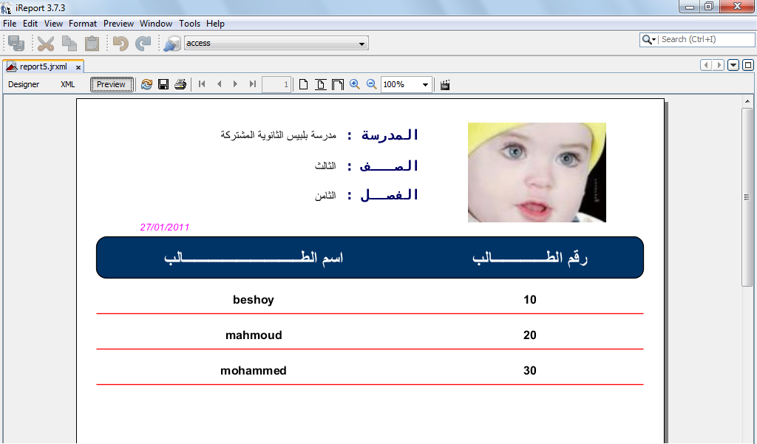Go to the last page of preview
This screenshot has width=757, height=444.
[253, 84]
